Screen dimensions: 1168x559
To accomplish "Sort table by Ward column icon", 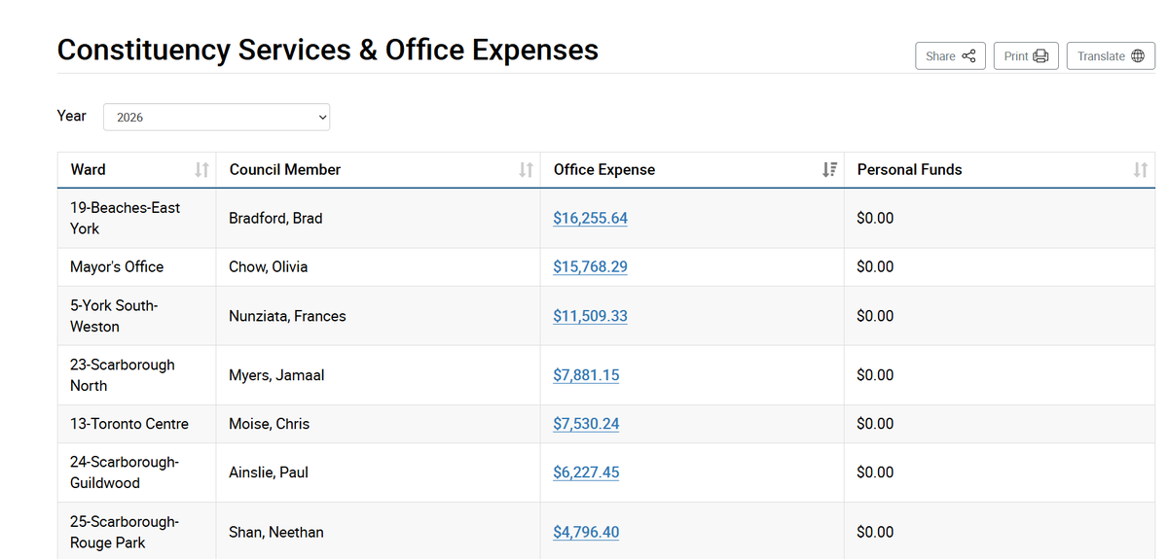I will tap(201, 169).
